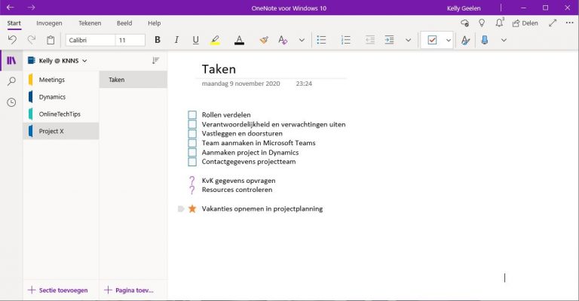
Task: Expand more paragraph options
Action: coord(408,40)
